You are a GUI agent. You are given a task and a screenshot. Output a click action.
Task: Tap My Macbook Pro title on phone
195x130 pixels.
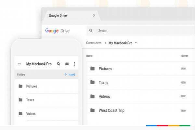(x=39, y=64)
